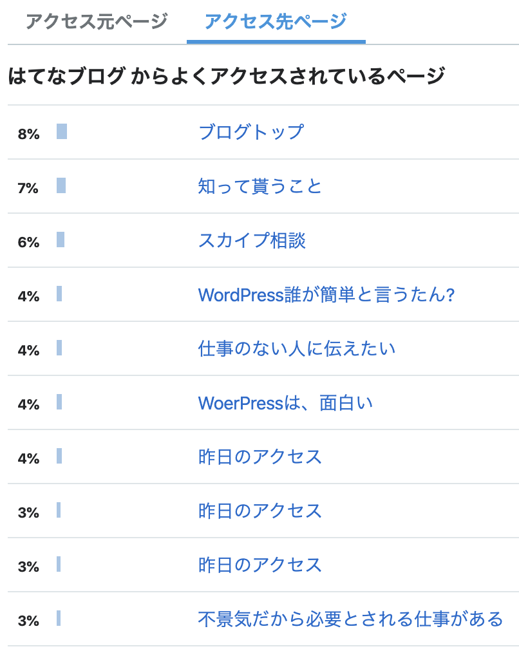Click the 6% percentage label
This screenshot has height=649, width=519.
28,242
